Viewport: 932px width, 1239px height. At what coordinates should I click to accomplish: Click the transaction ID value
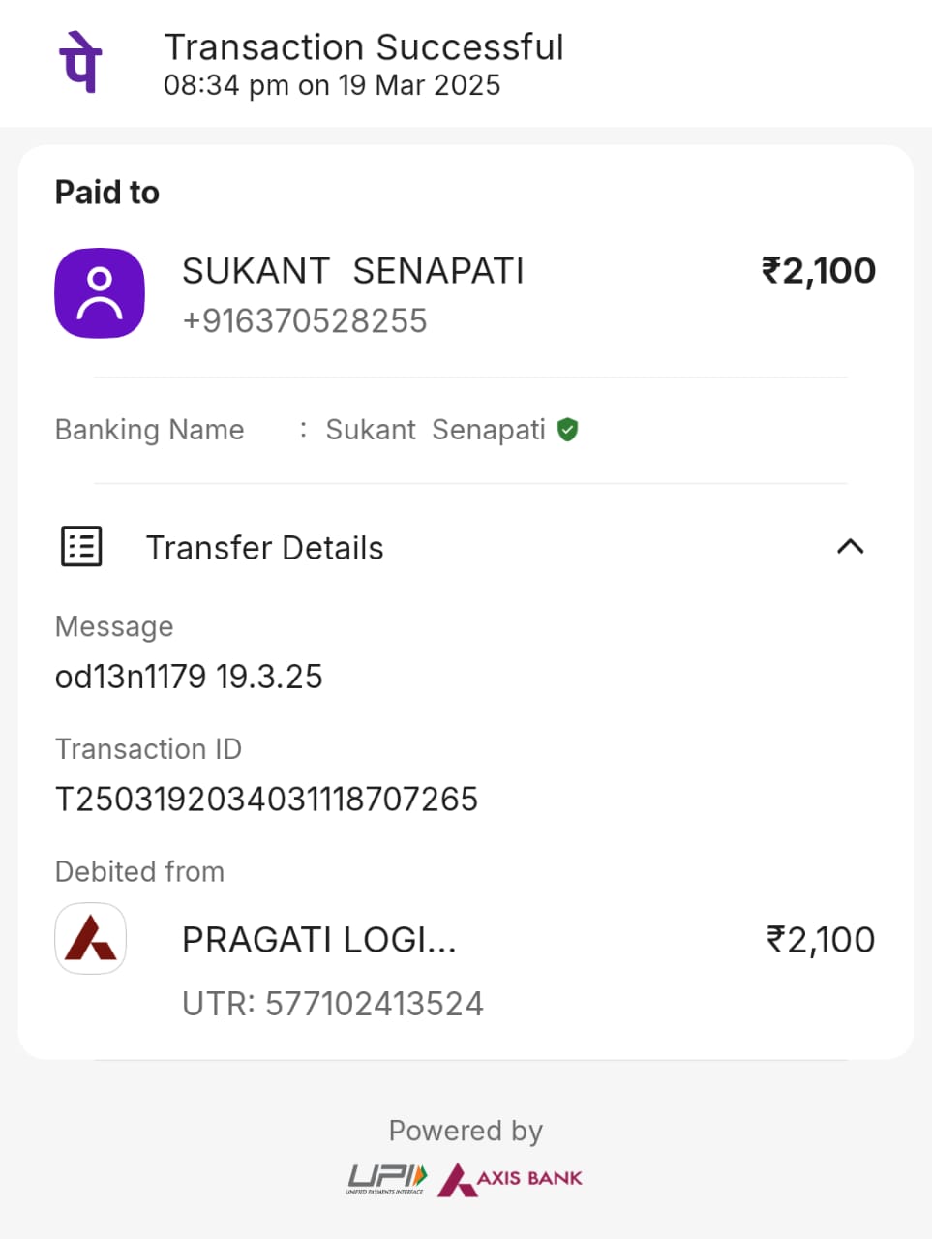(266, 800)
